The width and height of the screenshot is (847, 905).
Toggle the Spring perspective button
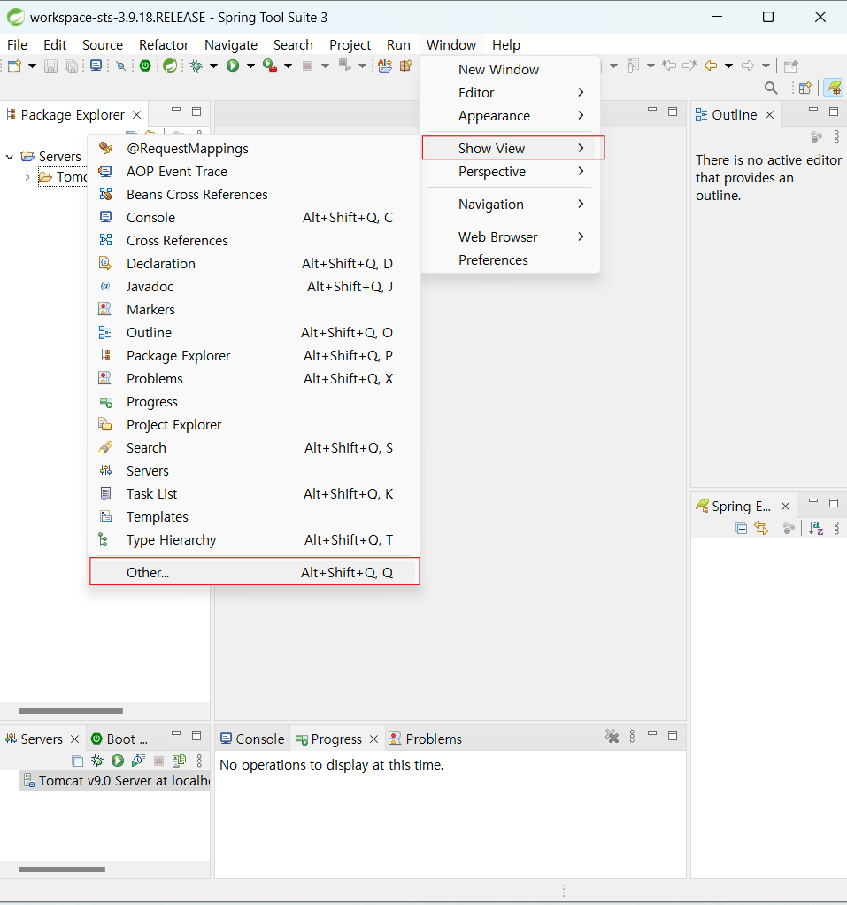coord(834,88)
